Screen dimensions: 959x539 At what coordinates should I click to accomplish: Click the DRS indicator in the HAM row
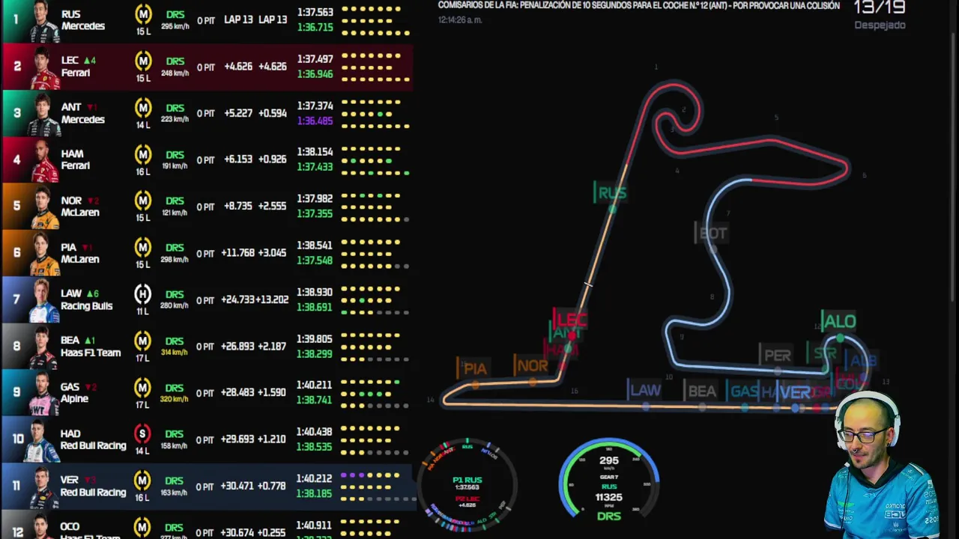pyautogui.click(x=175, y=155)
